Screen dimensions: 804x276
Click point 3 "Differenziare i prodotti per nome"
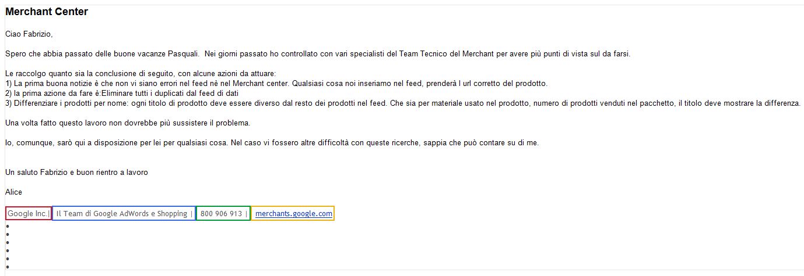point(403,103)
